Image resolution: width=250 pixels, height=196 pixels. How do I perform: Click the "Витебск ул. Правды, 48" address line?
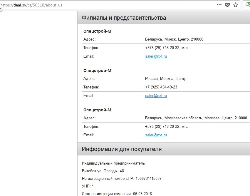coord(103,171)
